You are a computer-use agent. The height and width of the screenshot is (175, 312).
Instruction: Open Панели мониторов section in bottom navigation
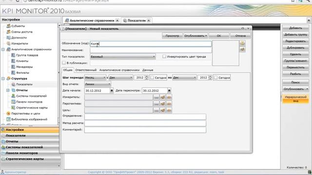[30, 153]
